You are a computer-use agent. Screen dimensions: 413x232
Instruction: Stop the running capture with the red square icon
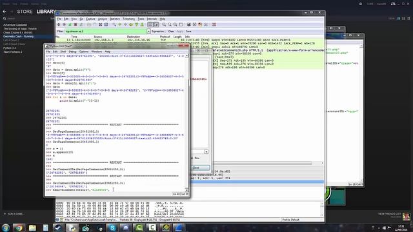click(76, 24)
